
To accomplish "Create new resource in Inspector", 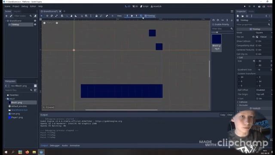I will point(238,16).
